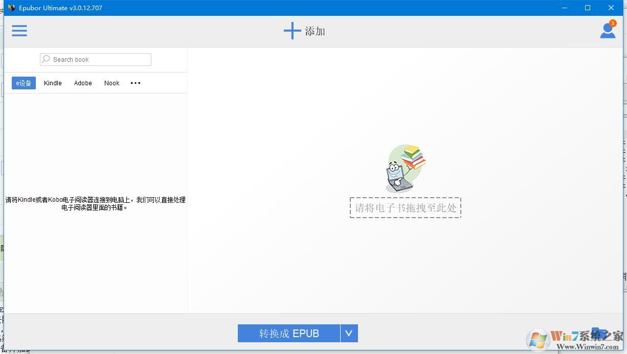Expand the output format dropdown arrow
The height and width of the screenshot is (354, 627).
(349, 334)
